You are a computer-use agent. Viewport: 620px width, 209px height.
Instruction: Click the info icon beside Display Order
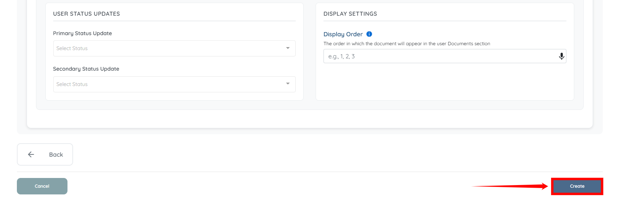(x=369, y=34)
